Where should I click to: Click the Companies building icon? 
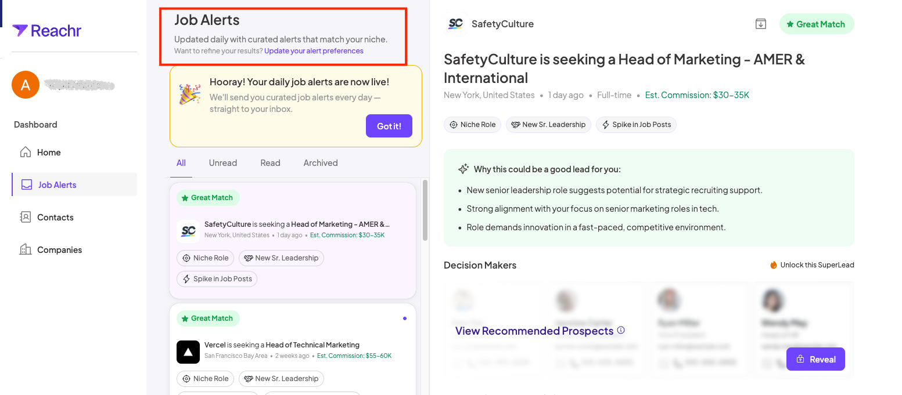26,249
